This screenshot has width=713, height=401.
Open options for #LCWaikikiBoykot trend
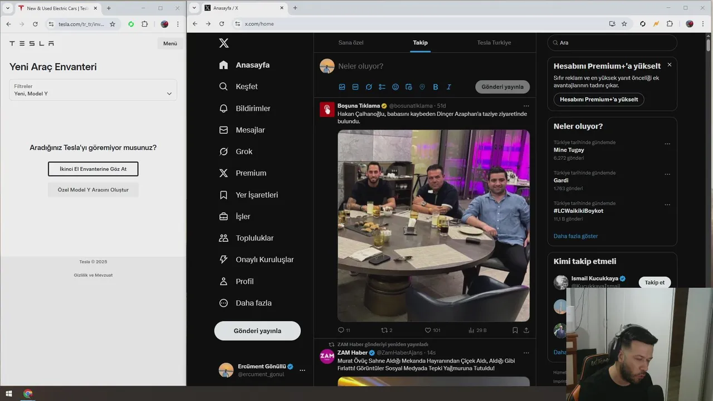[x=667, y=204]
